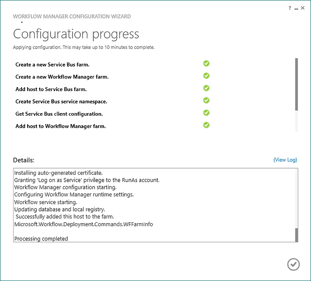Click the Details log scrollbar thumb

coord(297,235)
